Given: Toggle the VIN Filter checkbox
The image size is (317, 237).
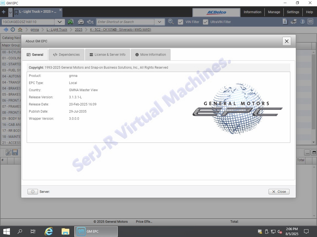Looking at the screenshot, I should tap(180, 22).
